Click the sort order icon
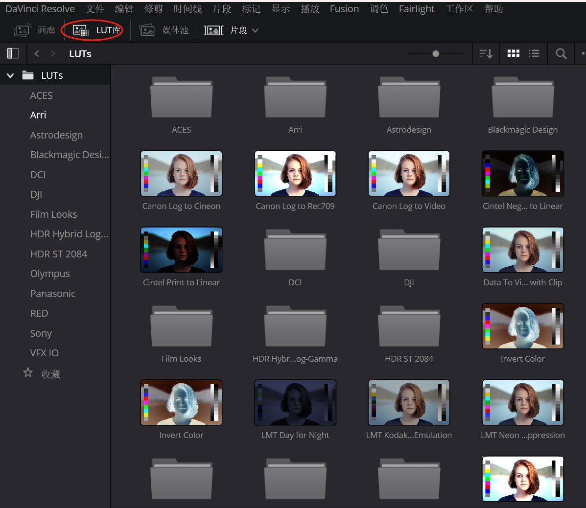Image resolution: width=586 pixels, height=508 pixels. click(x=486, y=54)
